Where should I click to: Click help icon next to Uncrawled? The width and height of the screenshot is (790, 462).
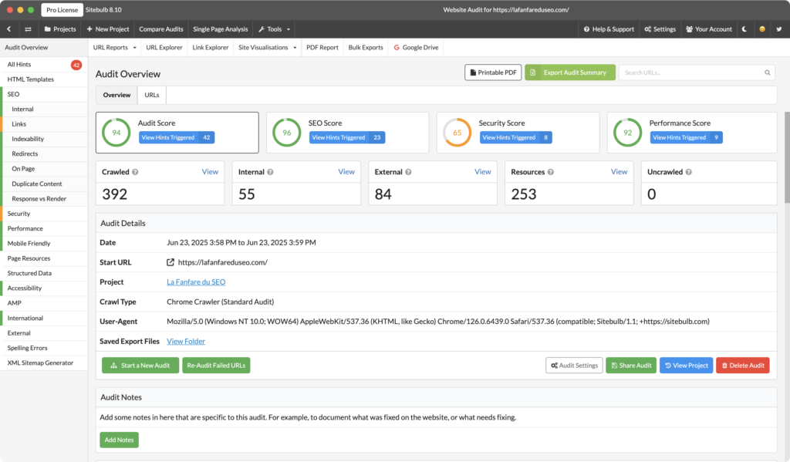click(689, 172)
